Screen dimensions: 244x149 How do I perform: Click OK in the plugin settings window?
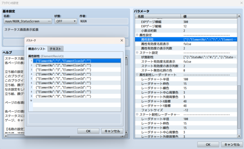(x=208, y=144)
